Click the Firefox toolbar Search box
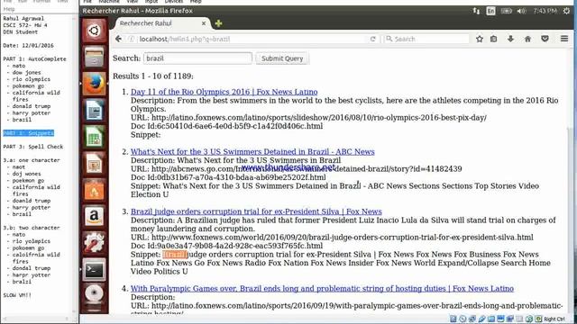The width and height of the screenshot is (577, 324). pos(426,39)
